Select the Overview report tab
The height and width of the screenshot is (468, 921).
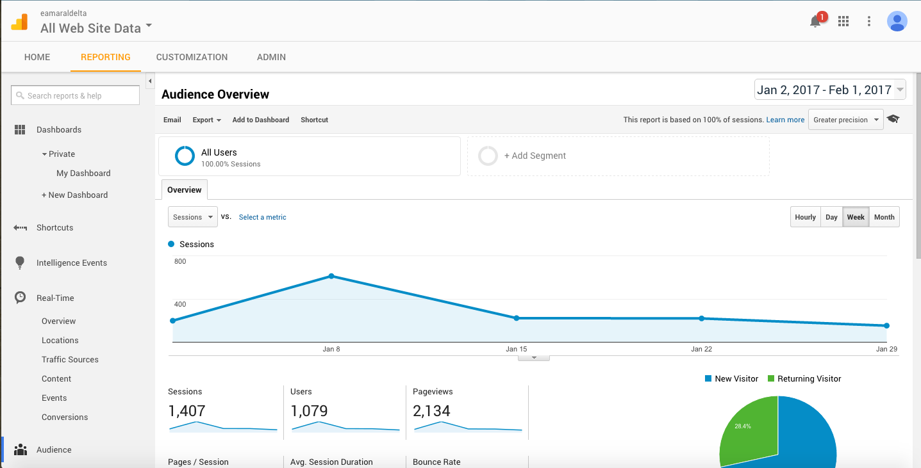click(x=185, y=190)
